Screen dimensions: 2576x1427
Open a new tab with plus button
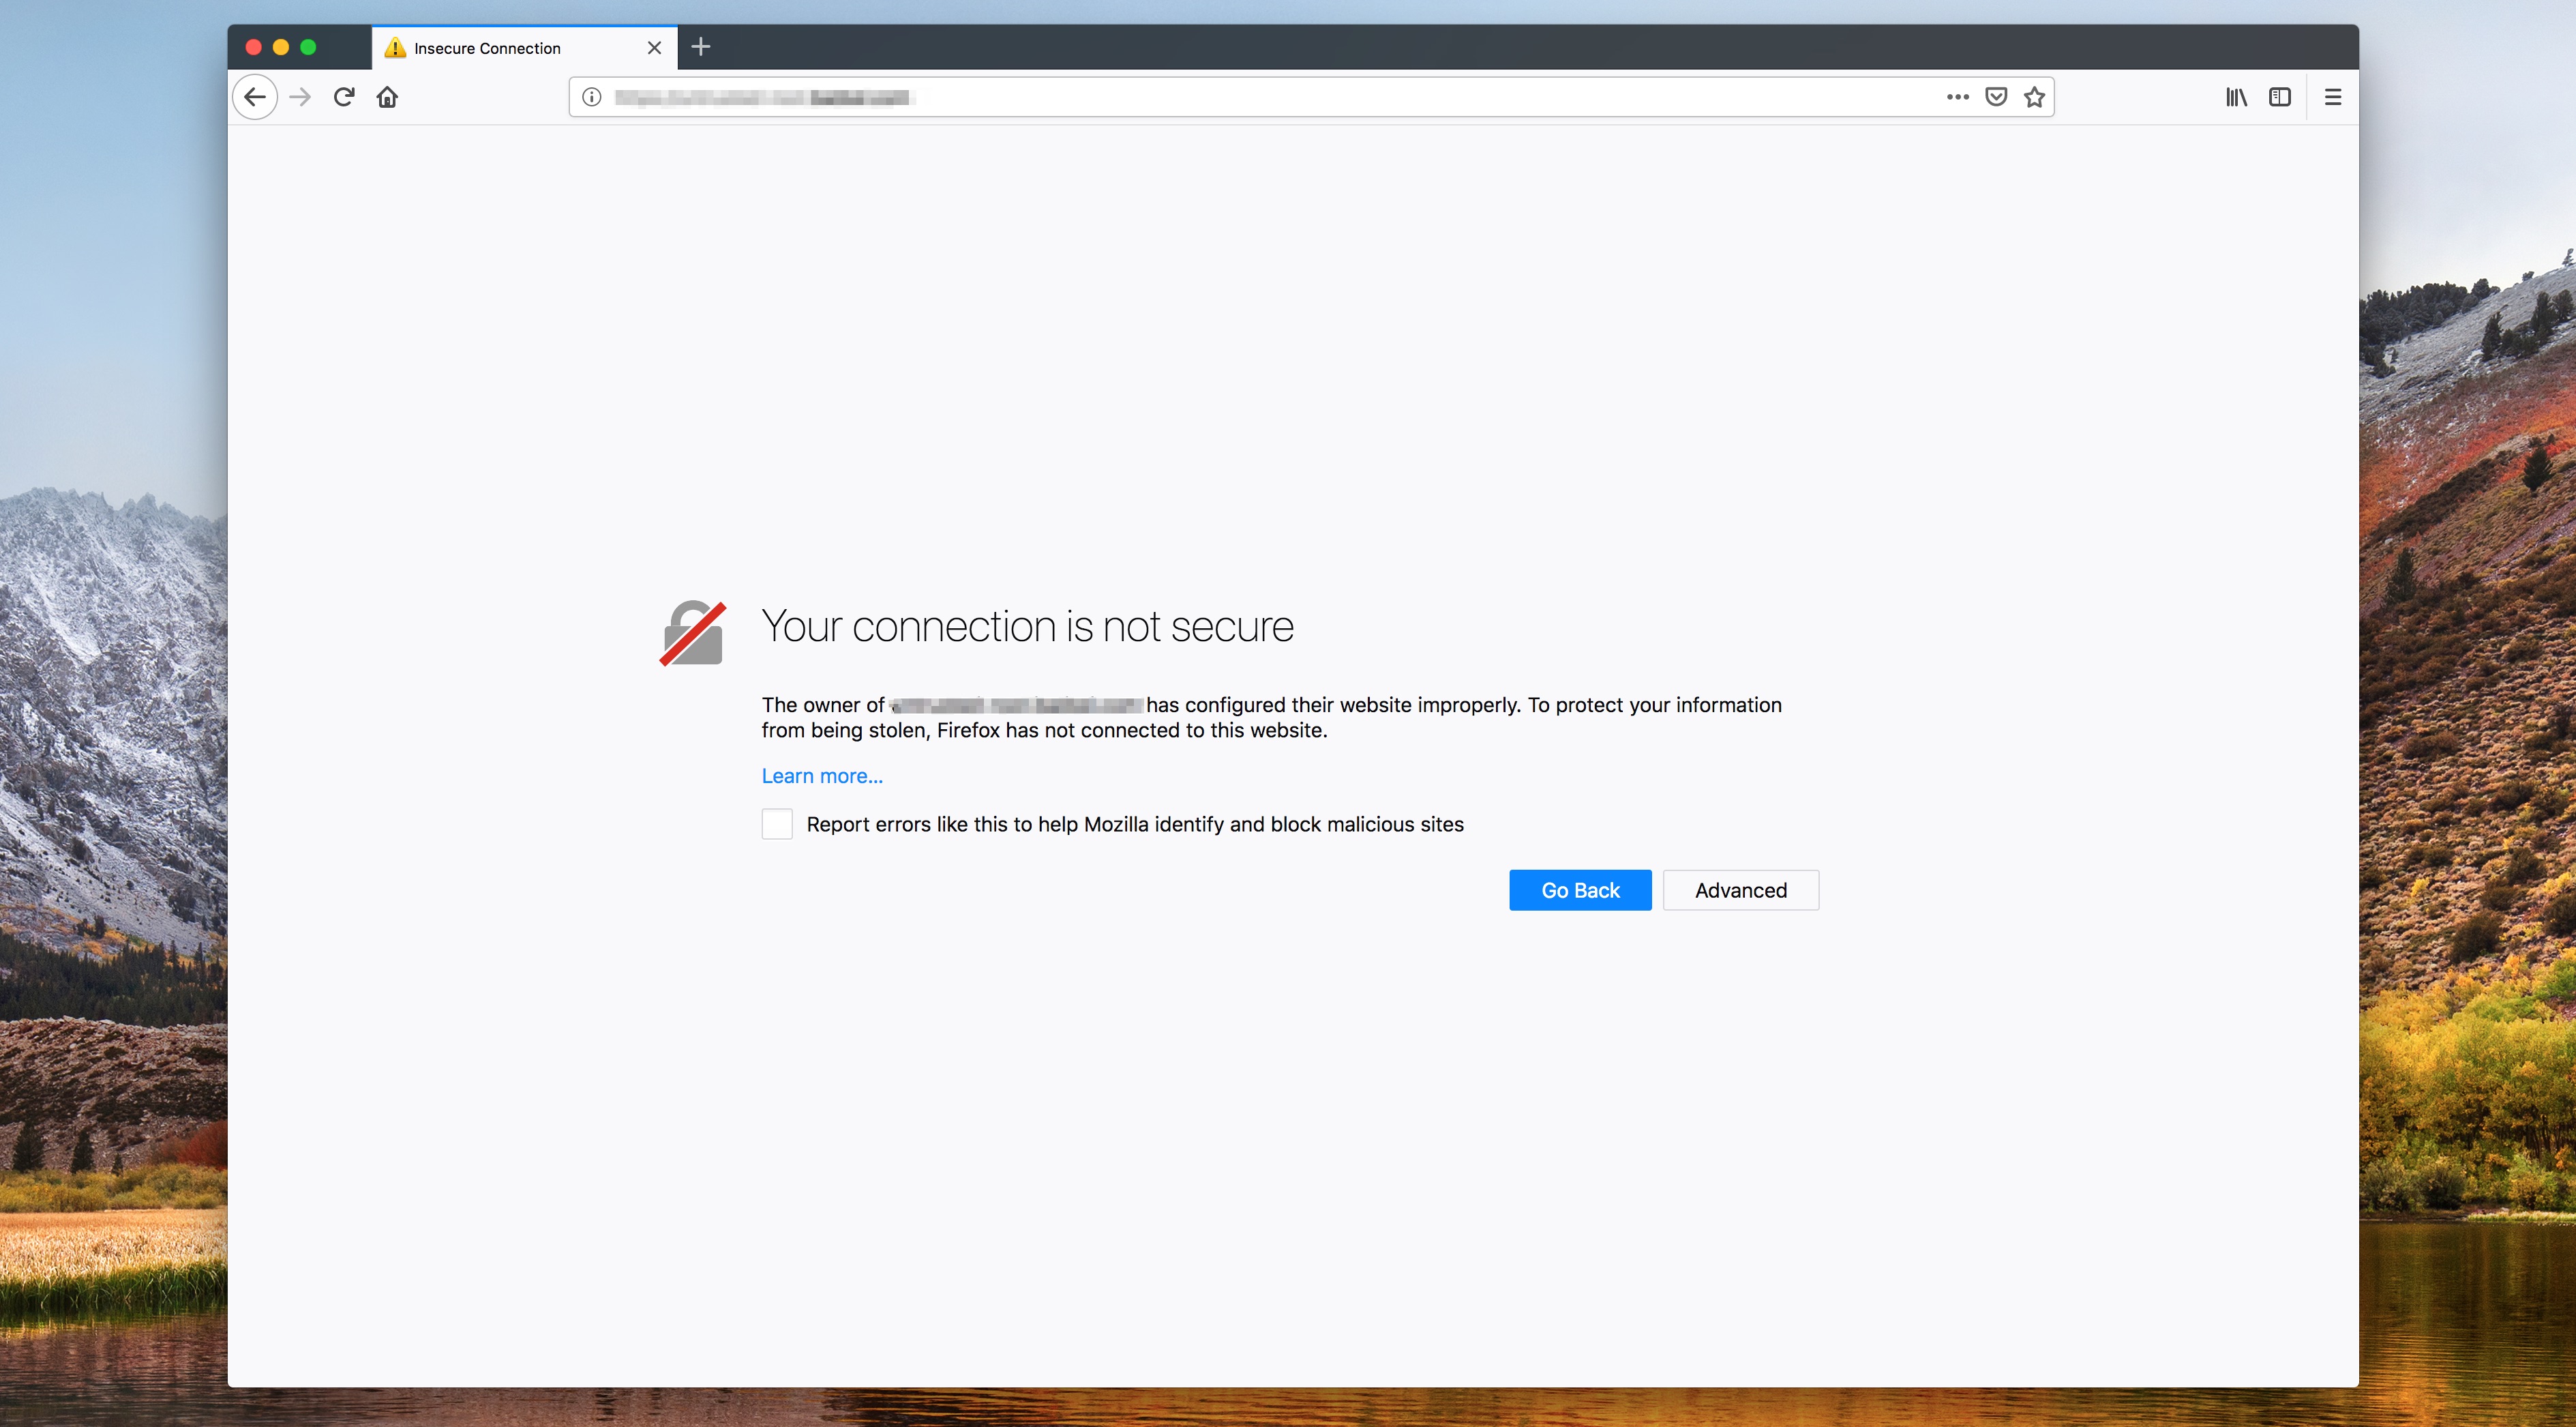pos(700,47)
